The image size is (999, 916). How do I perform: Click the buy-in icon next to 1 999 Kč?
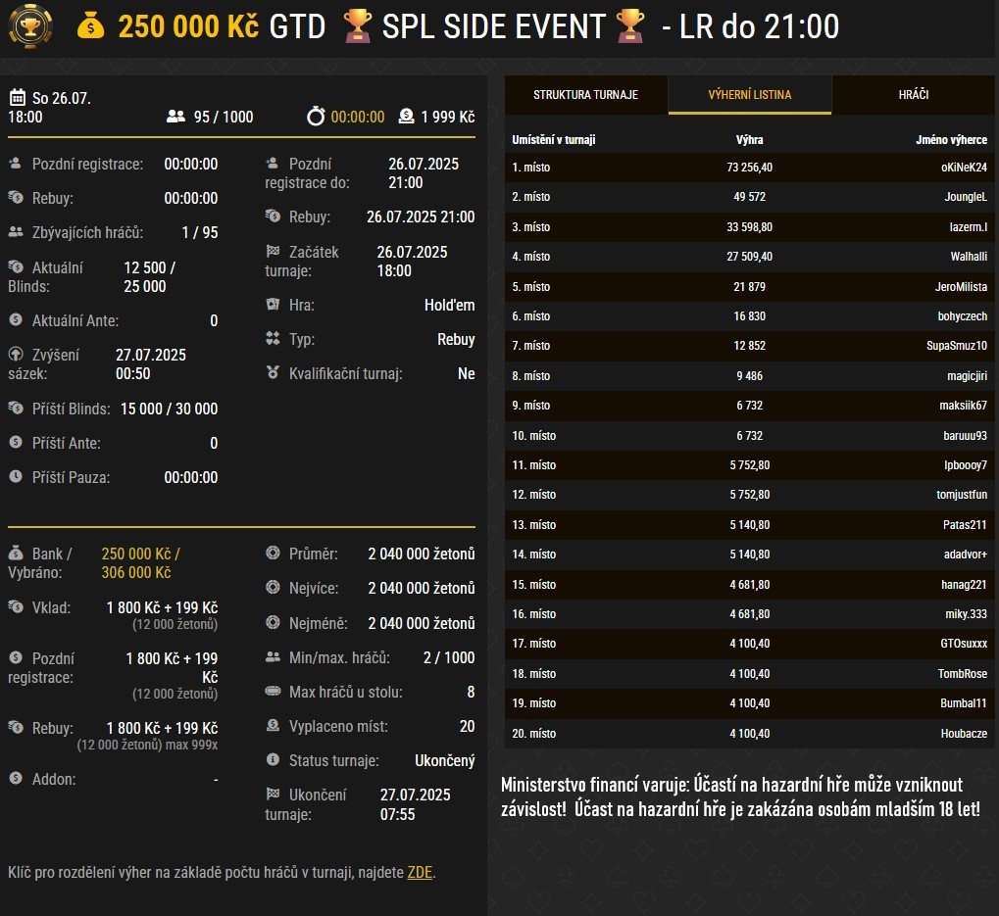click(406, 117)
